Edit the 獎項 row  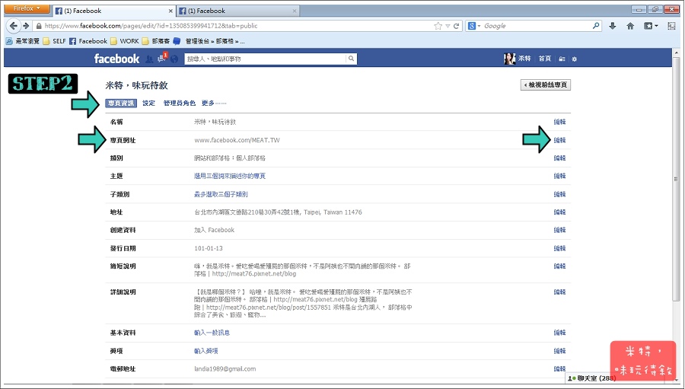559,351
